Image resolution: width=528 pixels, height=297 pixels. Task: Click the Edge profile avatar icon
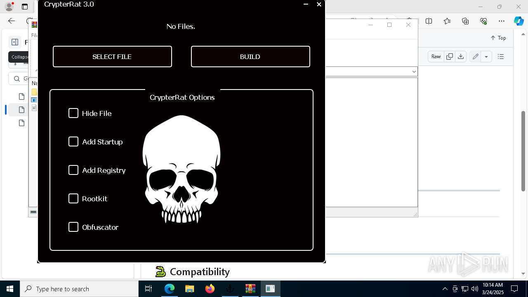click(9, 7)
